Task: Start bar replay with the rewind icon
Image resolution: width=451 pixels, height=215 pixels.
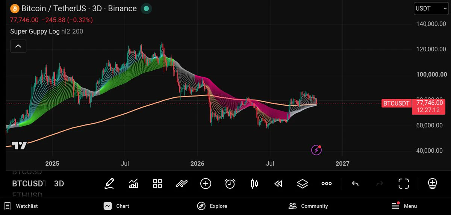Action: (278, 183)
